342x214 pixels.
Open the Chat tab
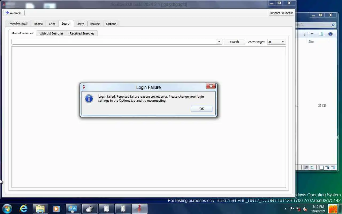[52, 24]
